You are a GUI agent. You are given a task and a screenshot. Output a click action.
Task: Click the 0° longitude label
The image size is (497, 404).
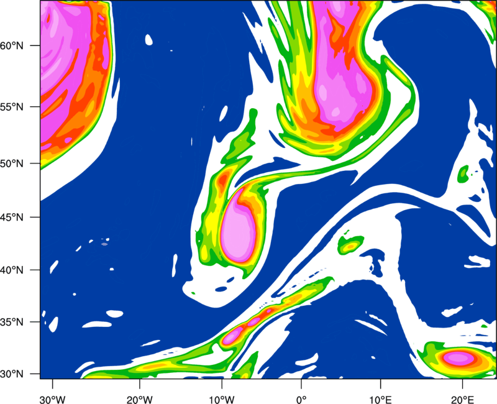click(x=301, y=400)
